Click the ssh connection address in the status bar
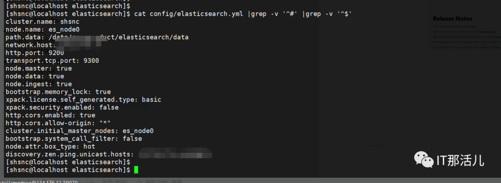This screenshot has width=501, height=183. [x=39, y=182]
